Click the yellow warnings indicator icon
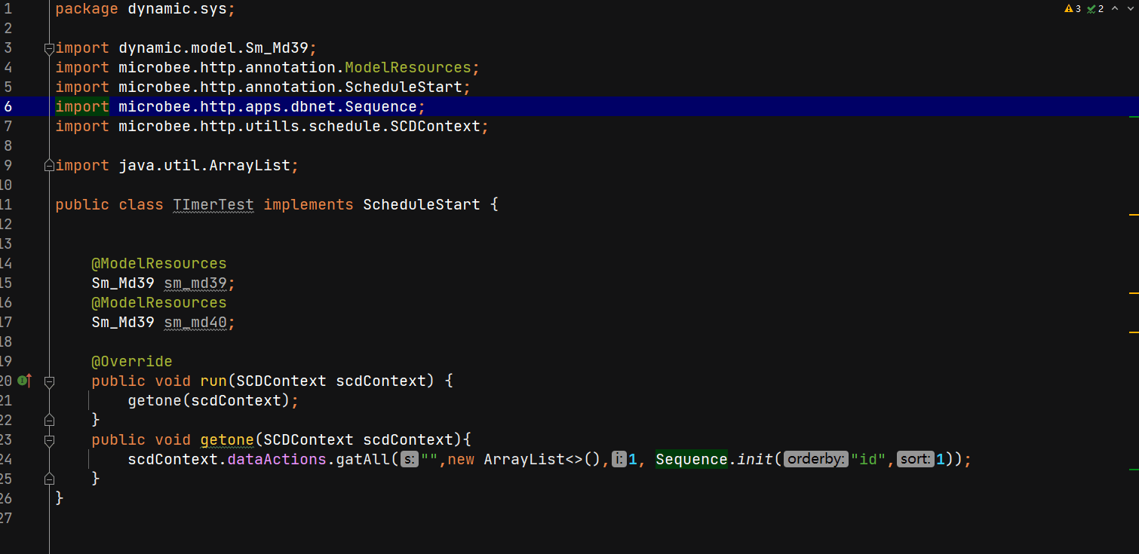Image resolution: width=1139 pixels, height=554 pixels. (1069, 9)
